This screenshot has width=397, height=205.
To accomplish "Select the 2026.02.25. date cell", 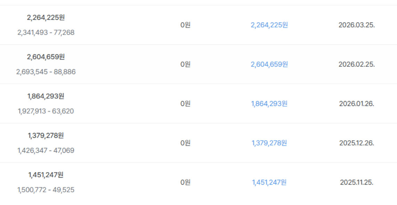I will tap(356, 64).
